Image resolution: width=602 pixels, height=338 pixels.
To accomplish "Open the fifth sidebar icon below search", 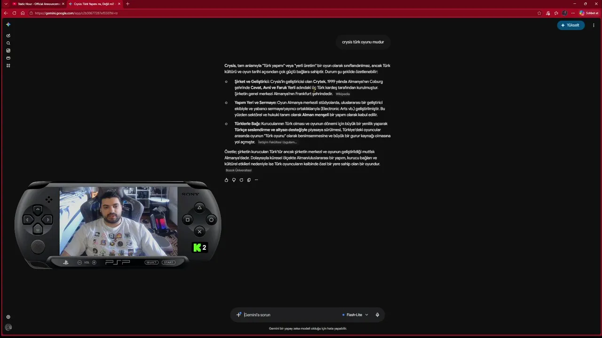I will tap(8, 58).
